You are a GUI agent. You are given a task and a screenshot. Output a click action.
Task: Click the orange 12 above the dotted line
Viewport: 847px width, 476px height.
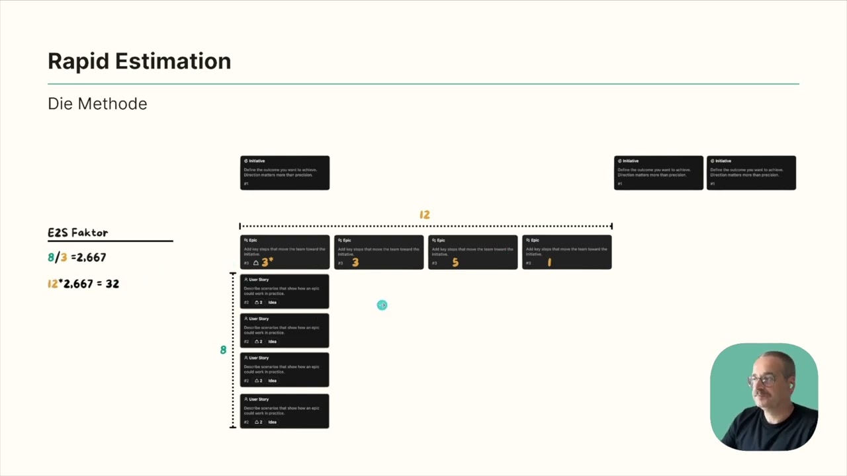coord(425,215)
